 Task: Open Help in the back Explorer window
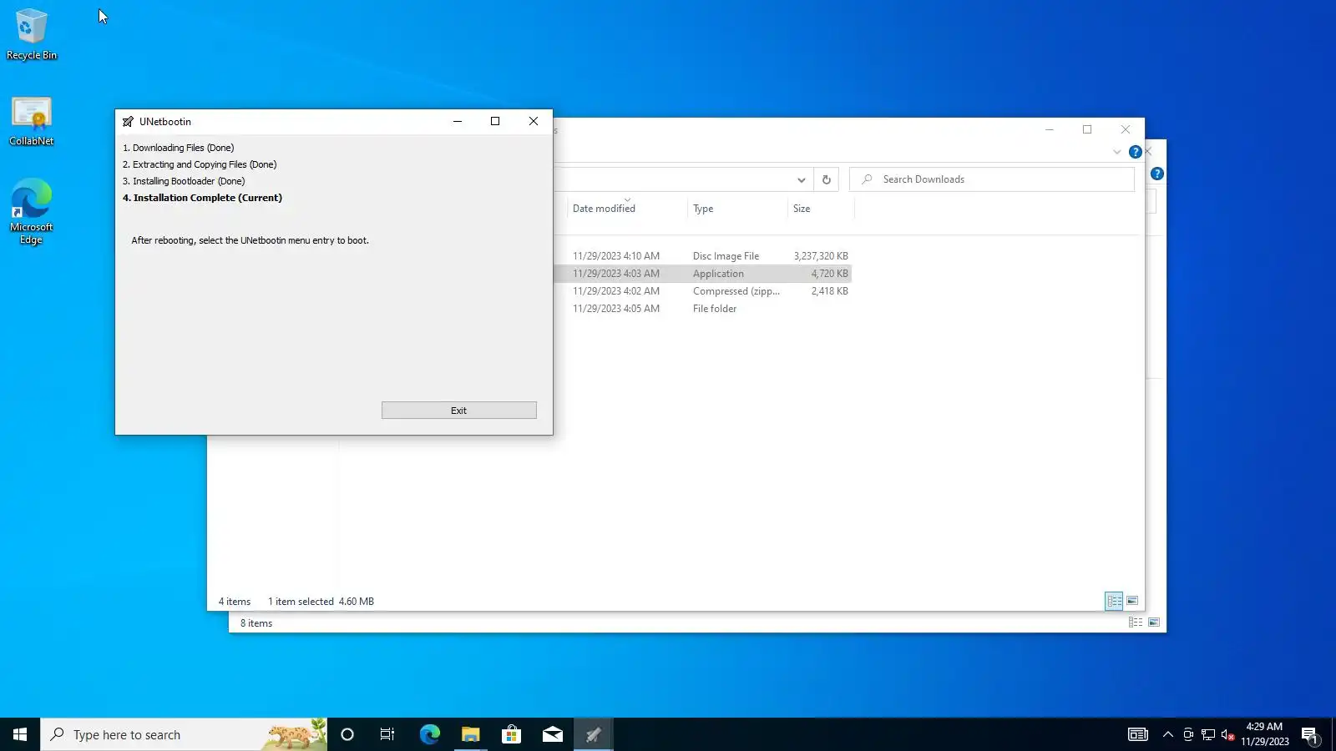[1157, 174]
